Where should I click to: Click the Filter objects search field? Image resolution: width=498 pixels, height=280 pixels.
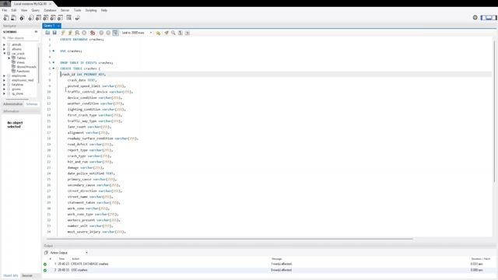21,38
